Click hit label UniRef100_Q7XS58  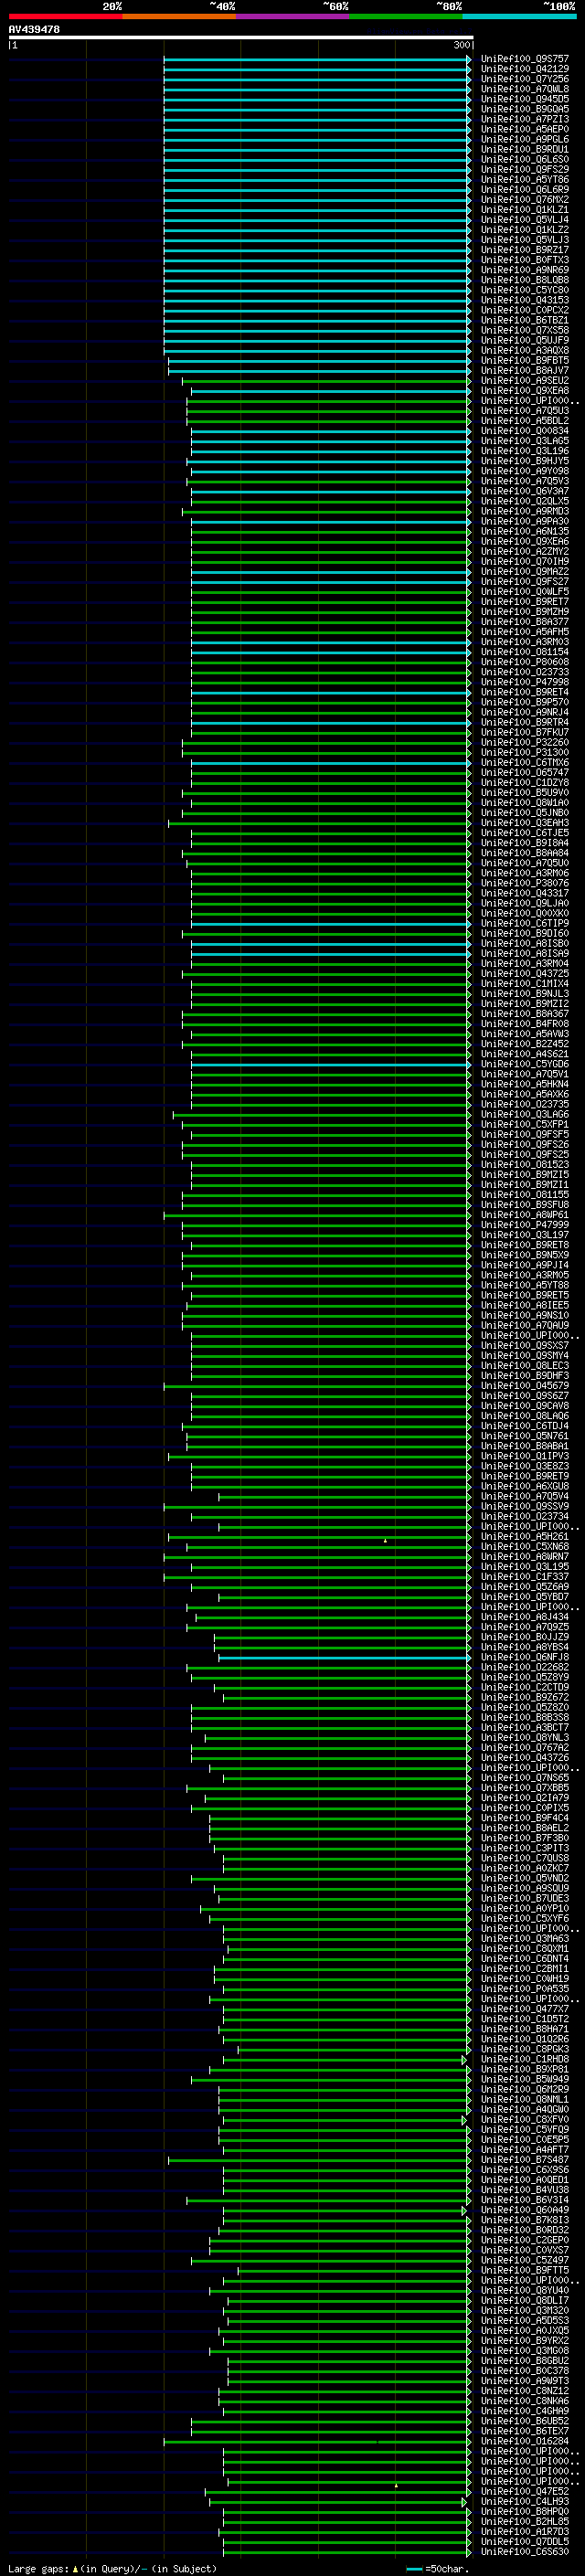tap(525, 330)
